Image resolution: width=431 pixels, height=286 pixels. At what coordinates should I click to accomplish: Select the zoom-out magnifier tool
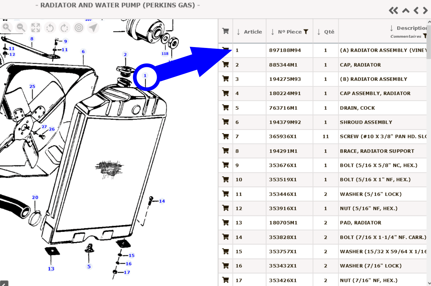click(21, 27)
